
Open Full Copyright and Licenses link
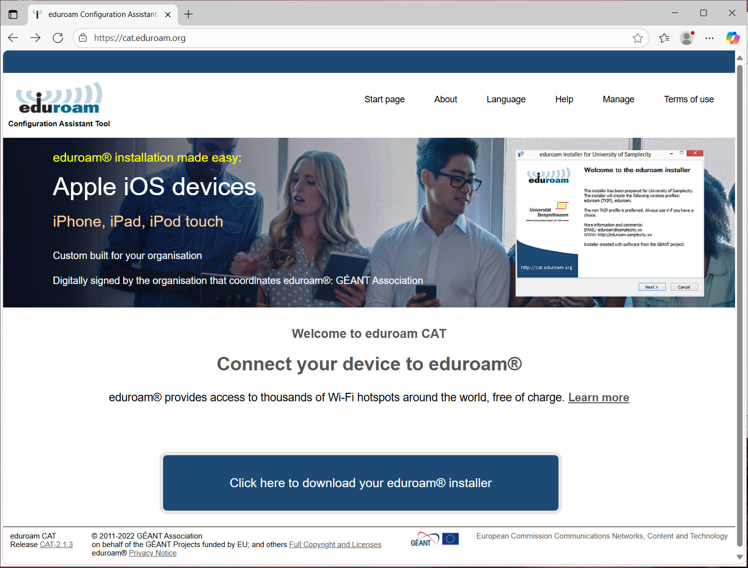pos(335,545)
